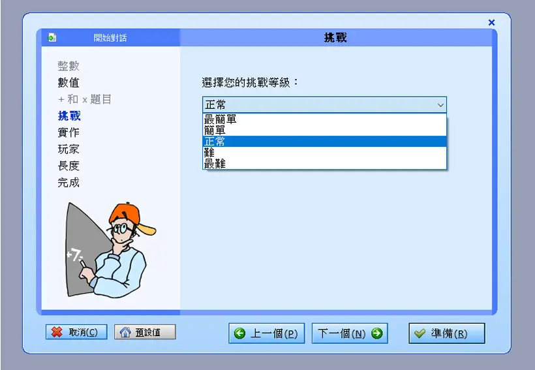Click the green right arrow icon for 下一個
This screenshot has height=370, width=535.
point(377,333)
